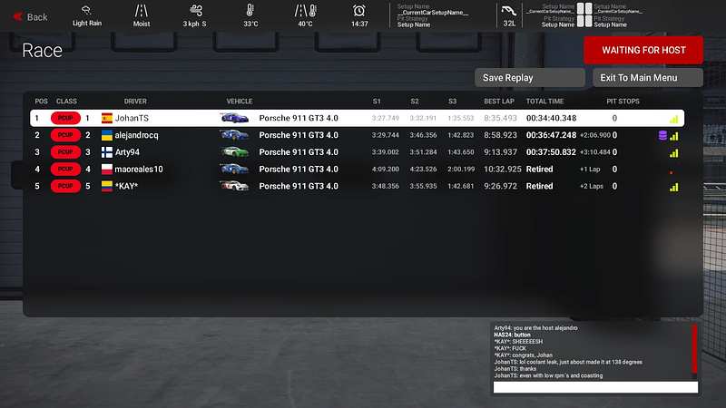This screenshot has width=726, height=408.
Task: Click the ambient temperature thermometer icon
Action: click(250, 10)
